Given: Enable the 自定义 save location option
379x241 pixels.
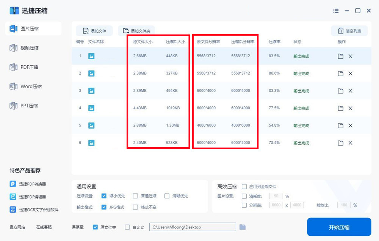Looking at the screenshot, I should click(x=127, y=227).
